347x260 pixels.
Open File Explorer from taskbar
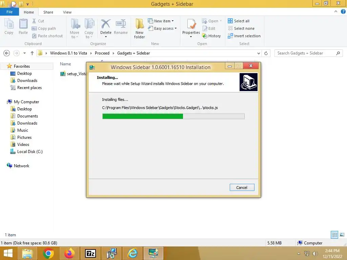27,253
